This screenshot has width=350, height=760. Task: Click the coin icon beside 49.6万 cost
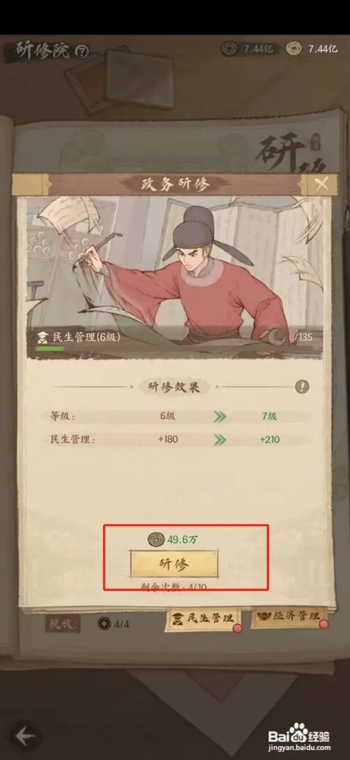[x=155, y=538]
